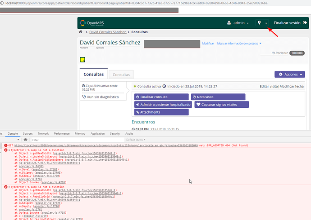Screen dimensions: 311x220
Task: Click angular.js:1759 source link
Action: click(x=35, y=216)
